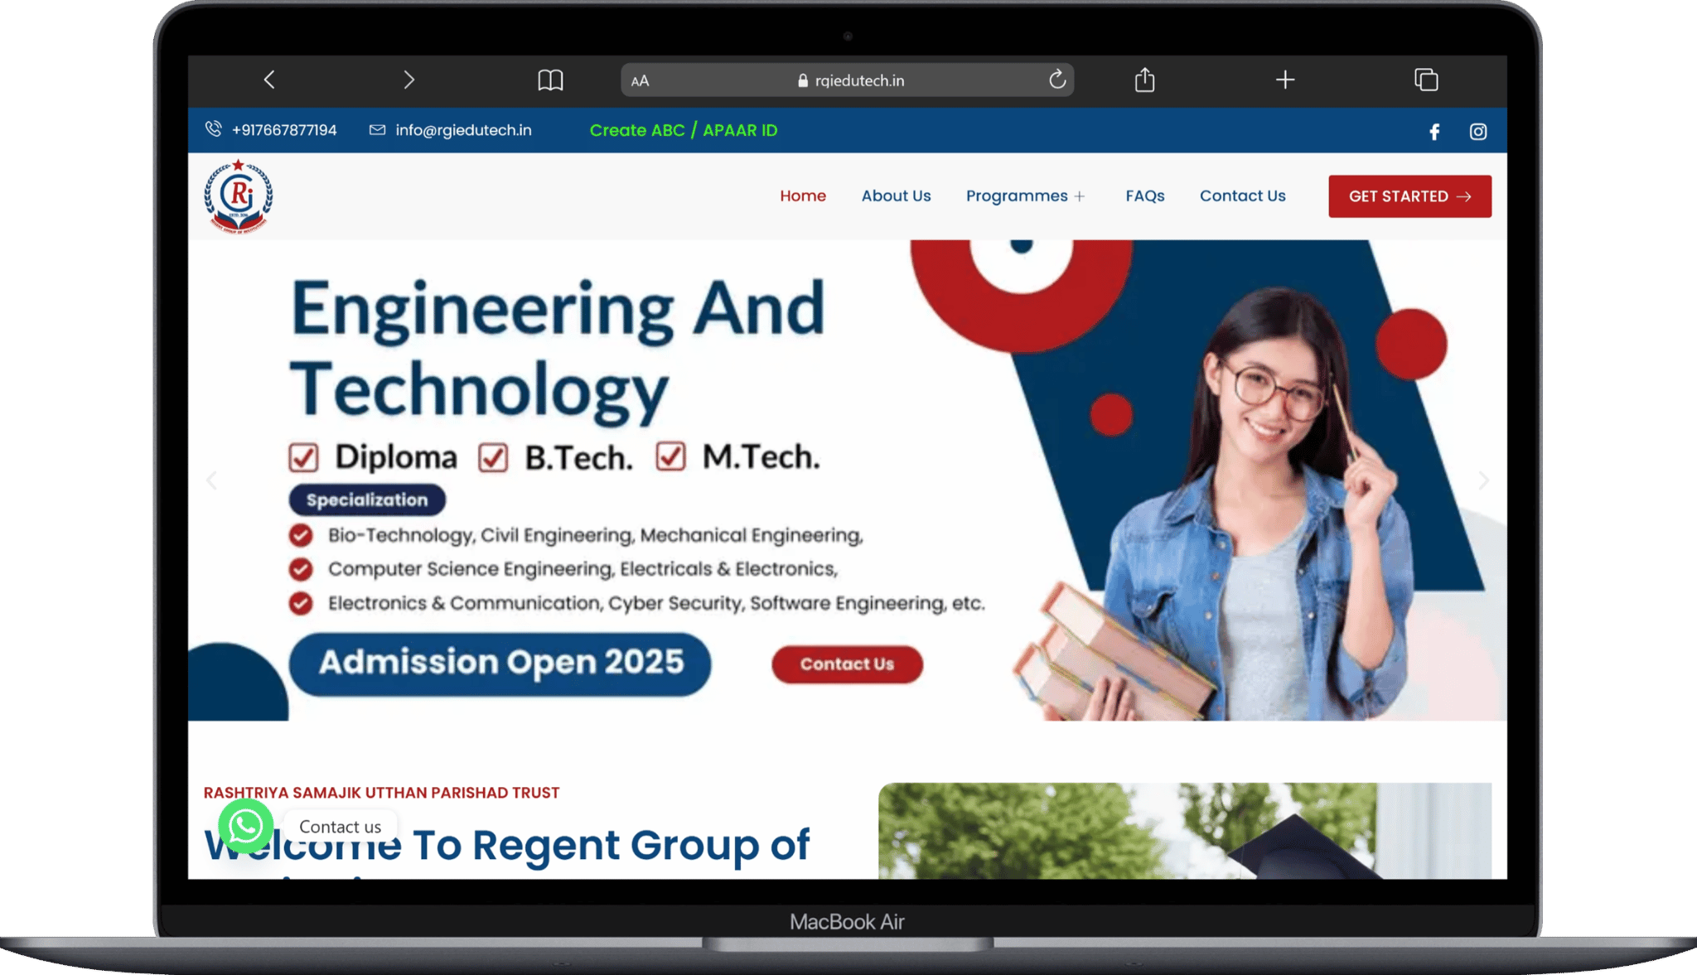This screenshot has width=1697, height=975.
Task: Visit the Facebook page icon
Action: (1434, 132)
